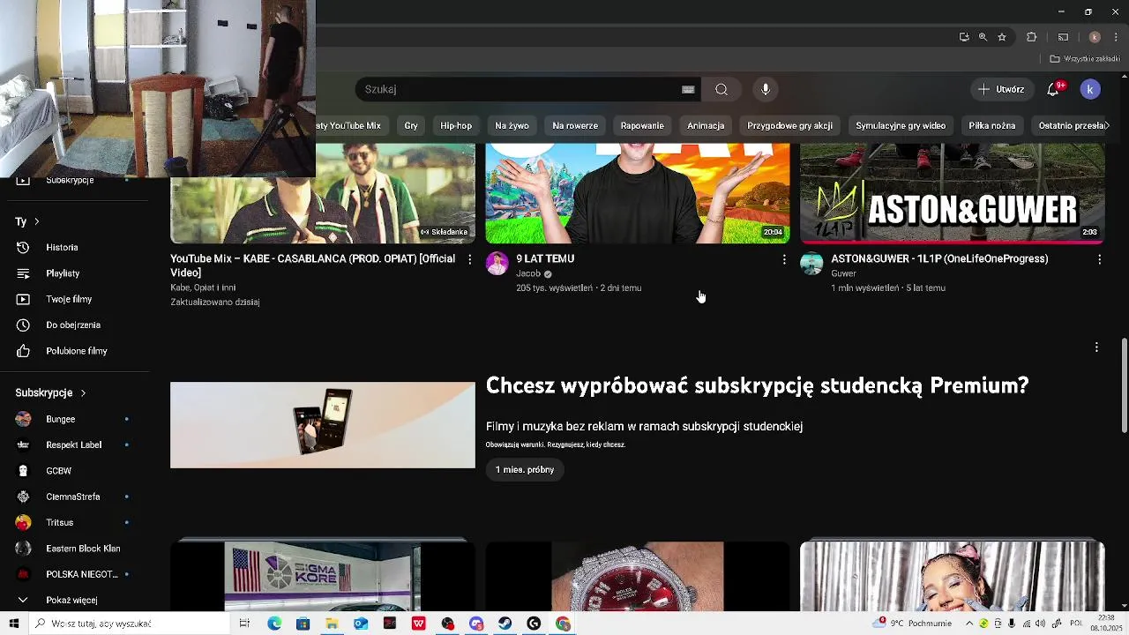Show more chips with right arrow
This screenshot has height=635, width=1129.
[x=1107, y=125]
